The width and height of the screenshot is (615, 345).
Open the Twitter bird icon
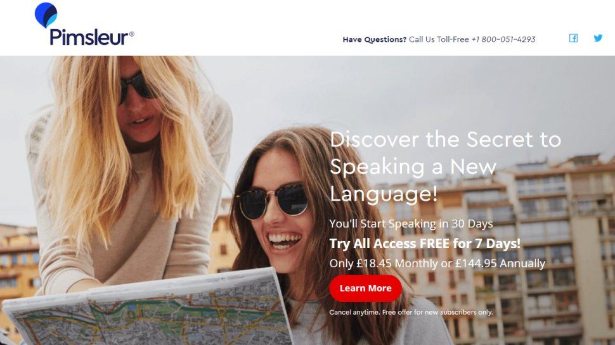(x=598, y=38)
